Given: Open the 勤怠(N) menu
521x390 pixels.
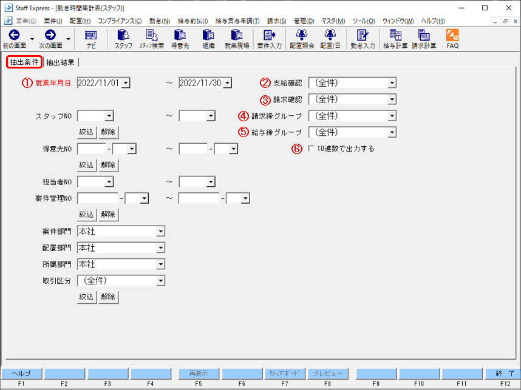Looking at the screenshot, I should click(x=160, y=21).
